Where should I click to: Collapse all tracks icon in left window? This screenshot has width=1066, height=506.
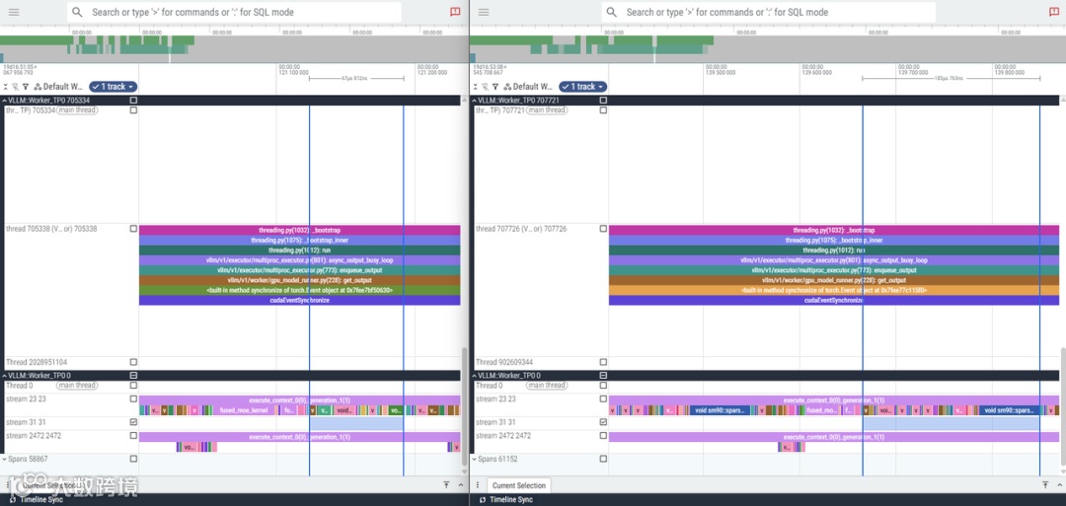(6, 87)
